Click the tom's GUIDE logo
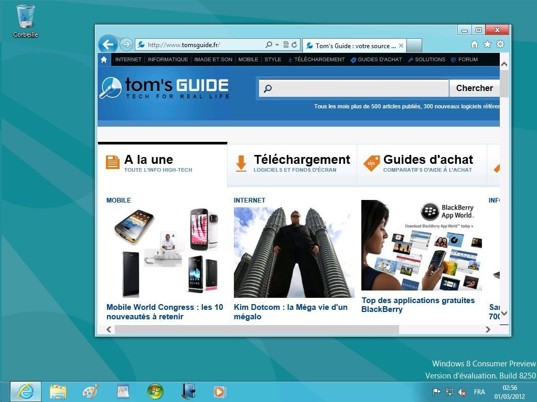 click(x=164, y=88)
